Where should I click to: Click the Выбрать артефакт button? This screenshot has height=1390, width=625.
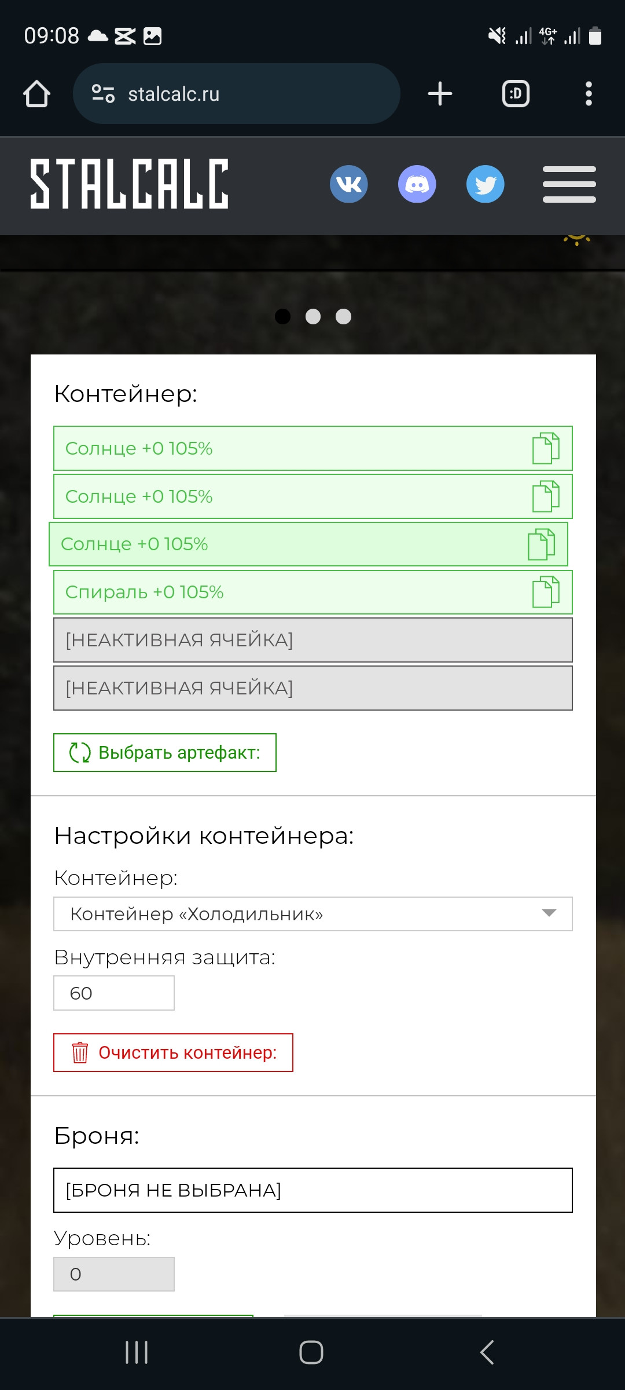(165, 753)
